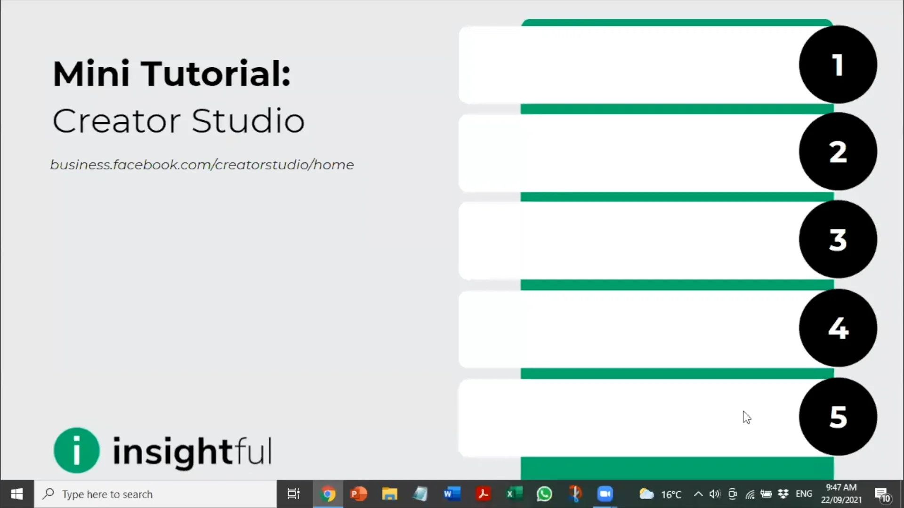Click the 'Creator Studio' subtitle

[178, 121]
